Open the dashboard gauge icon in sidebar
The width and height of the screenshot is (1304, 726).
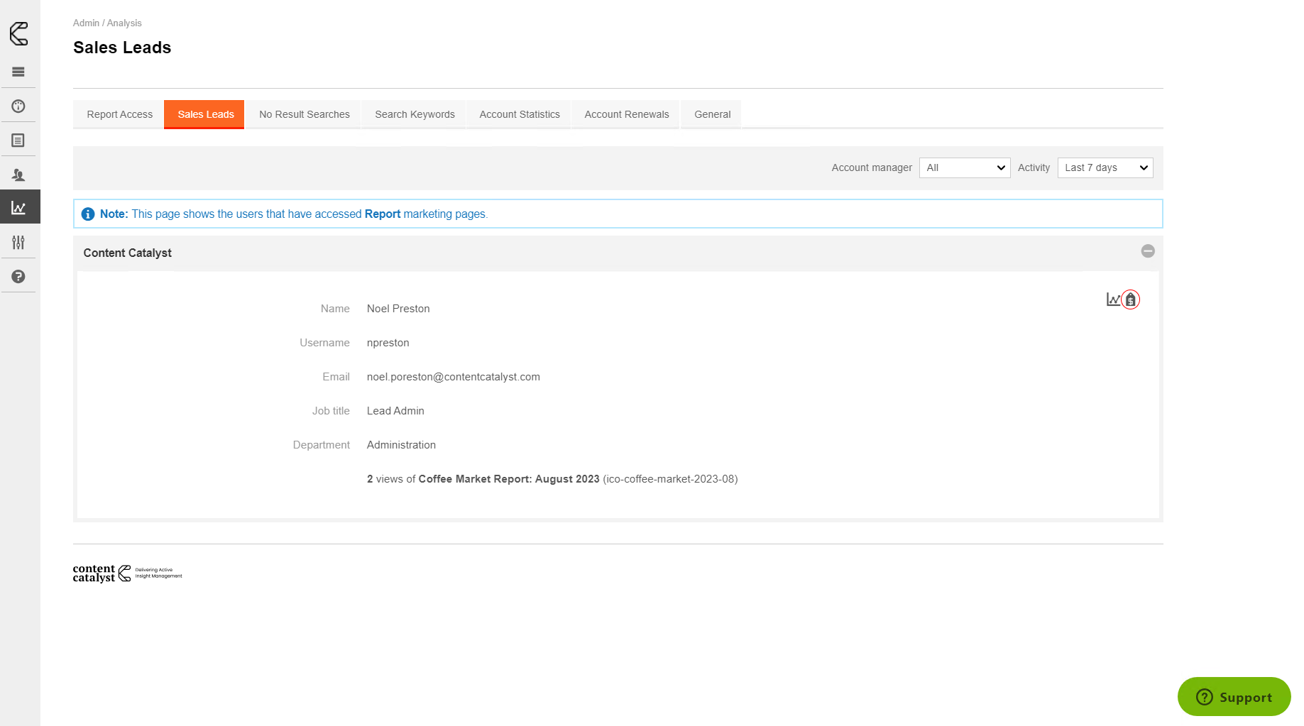point(18,106)
